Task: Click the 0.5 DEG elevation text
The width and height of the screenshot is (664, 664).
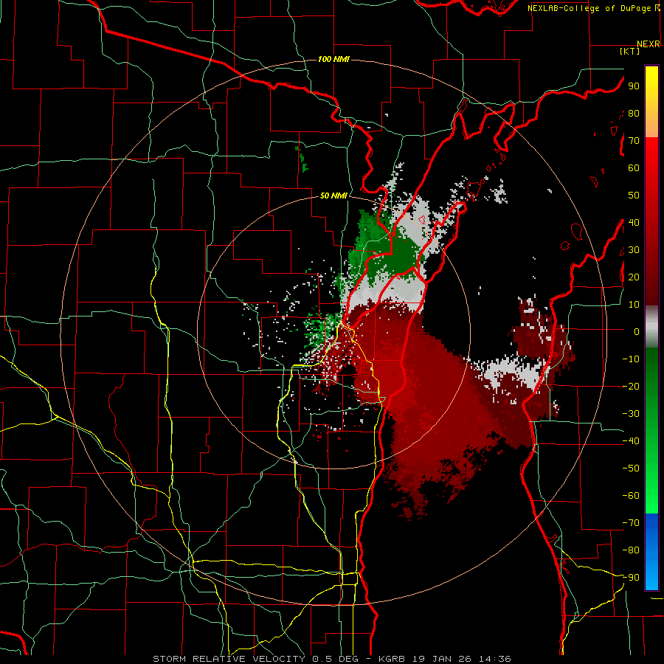Action: tap(335, 659)
